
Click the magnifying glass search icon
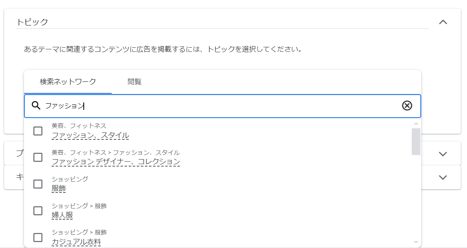pos(36,105)
